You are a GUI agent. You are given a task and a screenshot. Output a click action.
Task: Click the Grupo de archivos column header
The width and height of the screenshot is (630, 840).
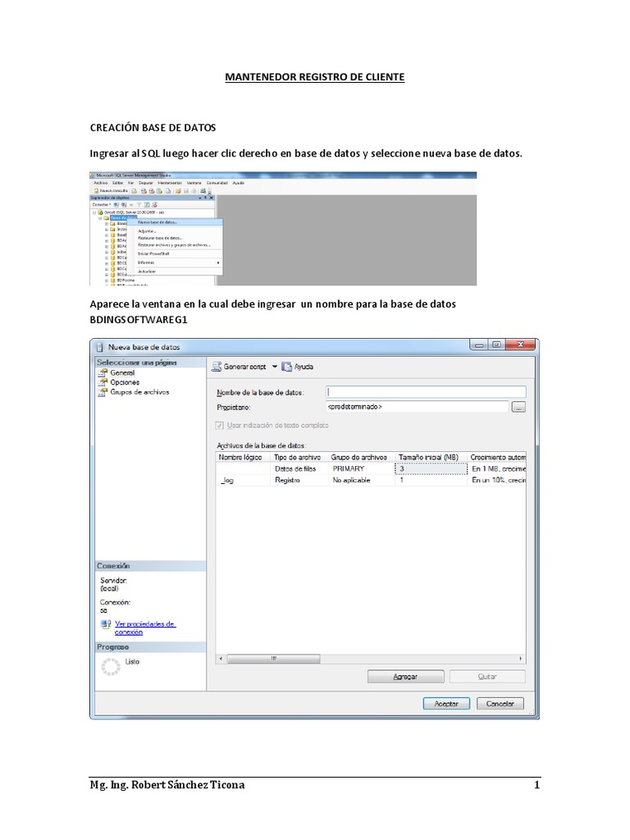coord(361,458)
